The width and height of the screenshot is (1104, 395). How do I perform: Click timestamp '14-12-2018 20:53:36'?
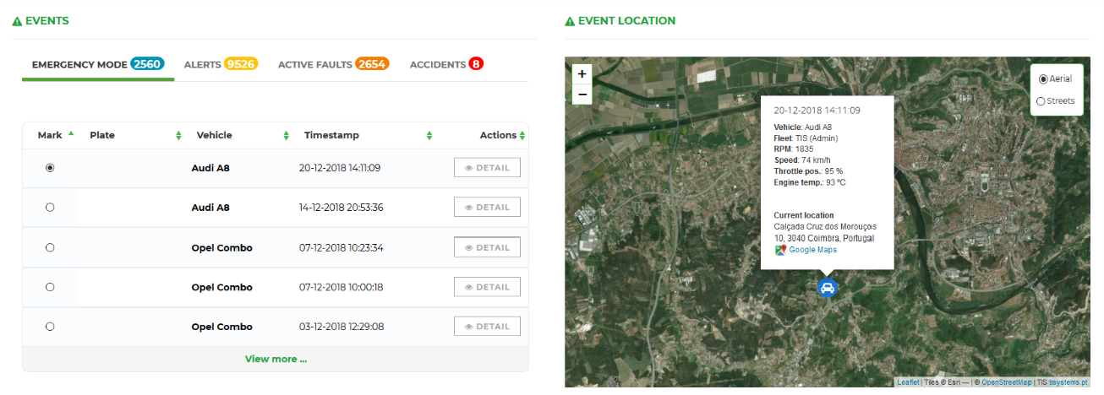(342, 207)
